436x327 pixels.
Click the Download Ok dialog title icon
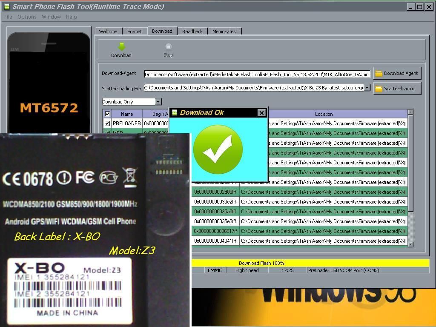[x=175, y=113]
